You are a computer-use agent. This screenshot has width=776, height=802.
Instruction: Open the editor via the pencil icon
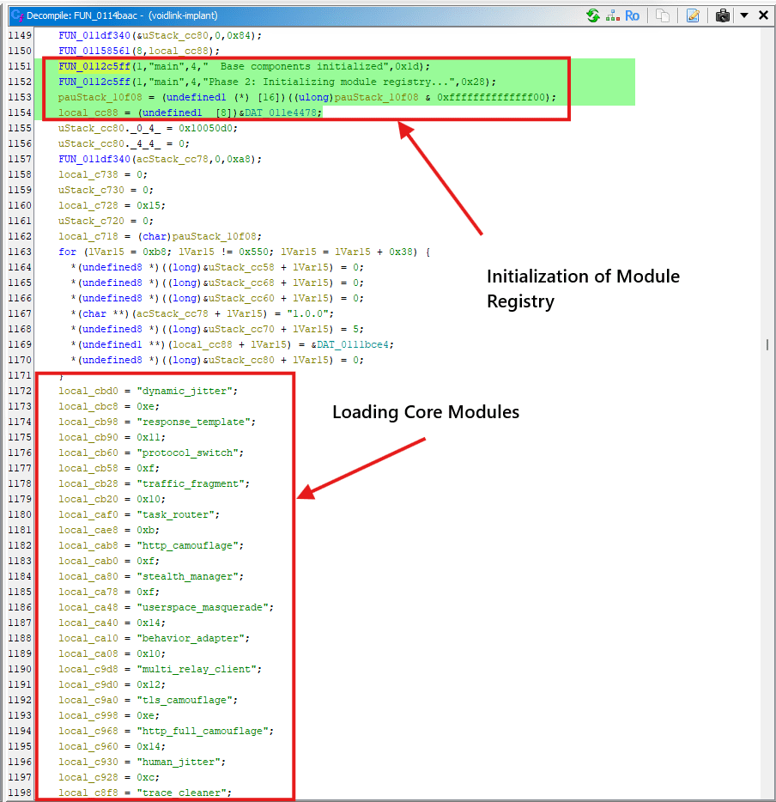click(x=693, y=15)
